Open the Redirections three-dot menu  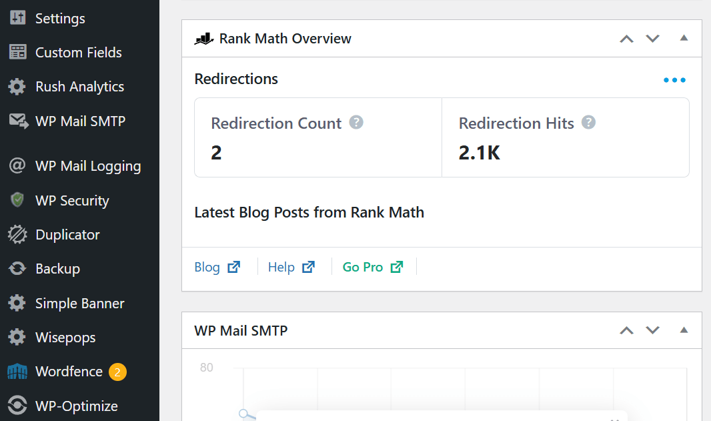tap(674, 80)
